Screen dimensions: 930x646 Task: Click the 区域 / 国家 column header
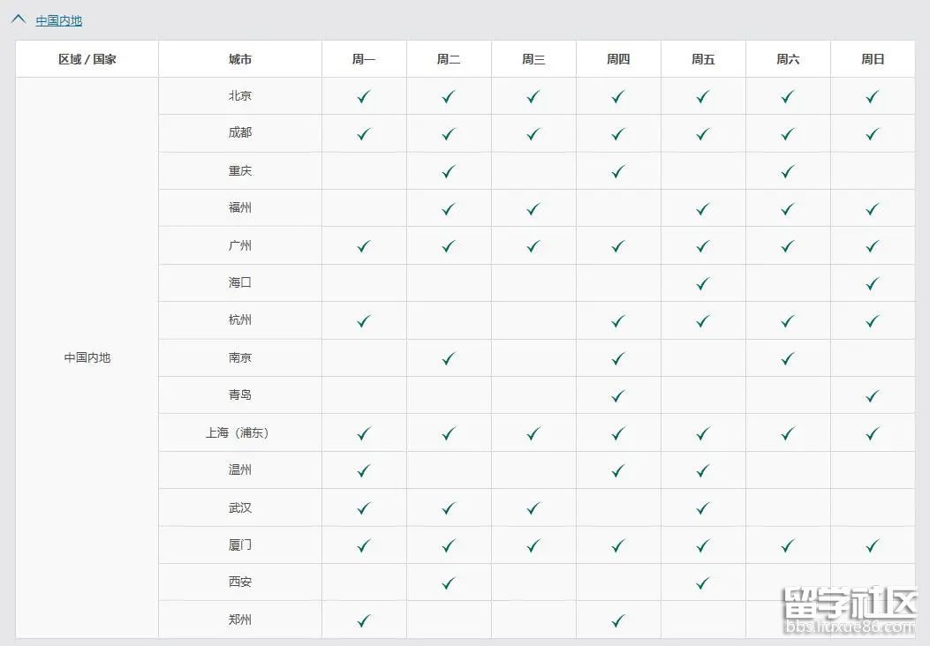point(87,59)
